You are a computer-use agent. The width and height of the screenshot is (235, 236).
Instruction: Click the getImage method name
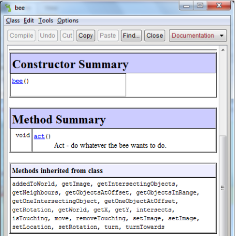76,184
